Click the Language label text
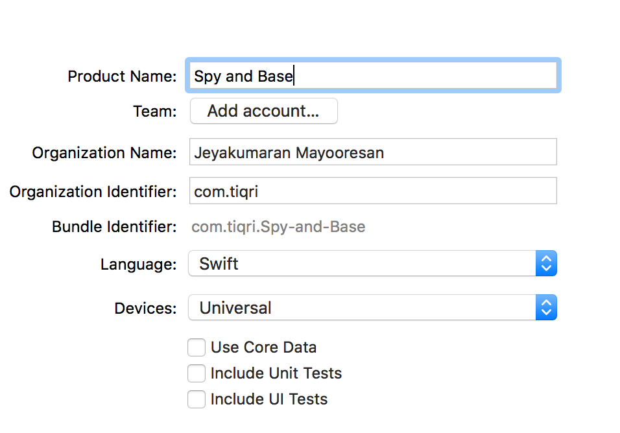Viewport: 620px width, 433px height. pyautogui.click(x=138, y=264)
